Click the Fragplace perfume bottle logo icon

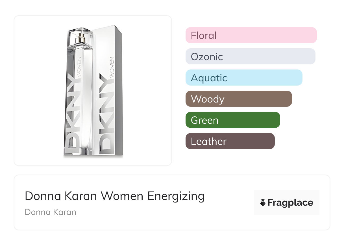point(263,203)
